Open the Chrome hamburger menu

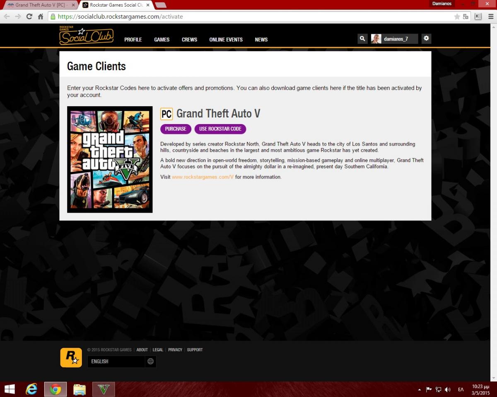click(x=490, y=17)
